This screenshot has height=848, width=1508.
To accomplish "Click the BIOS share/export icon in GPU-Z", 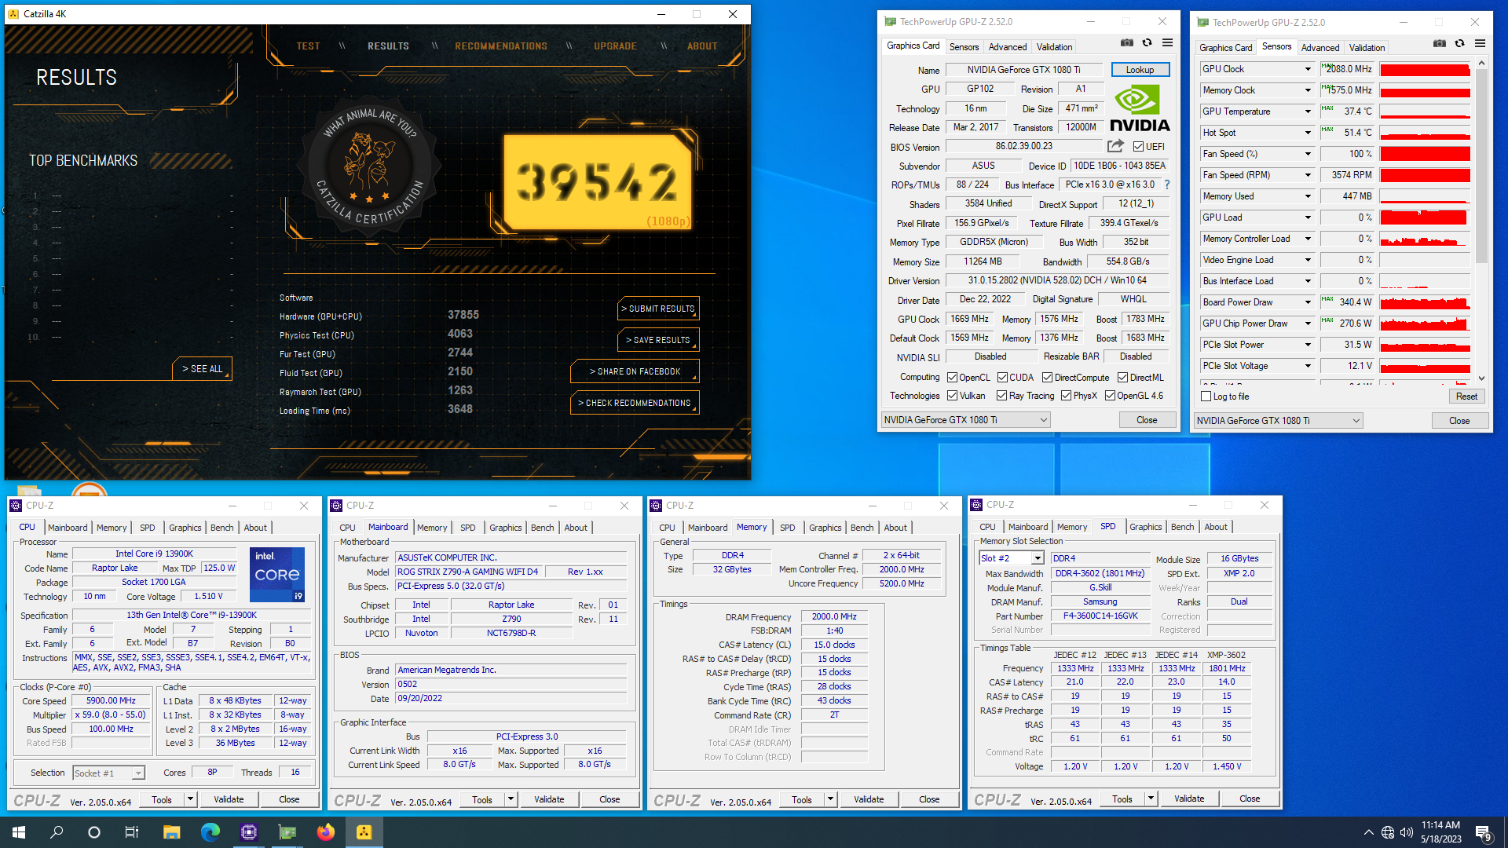I will pyautogui.click(x=1115, y=146).
